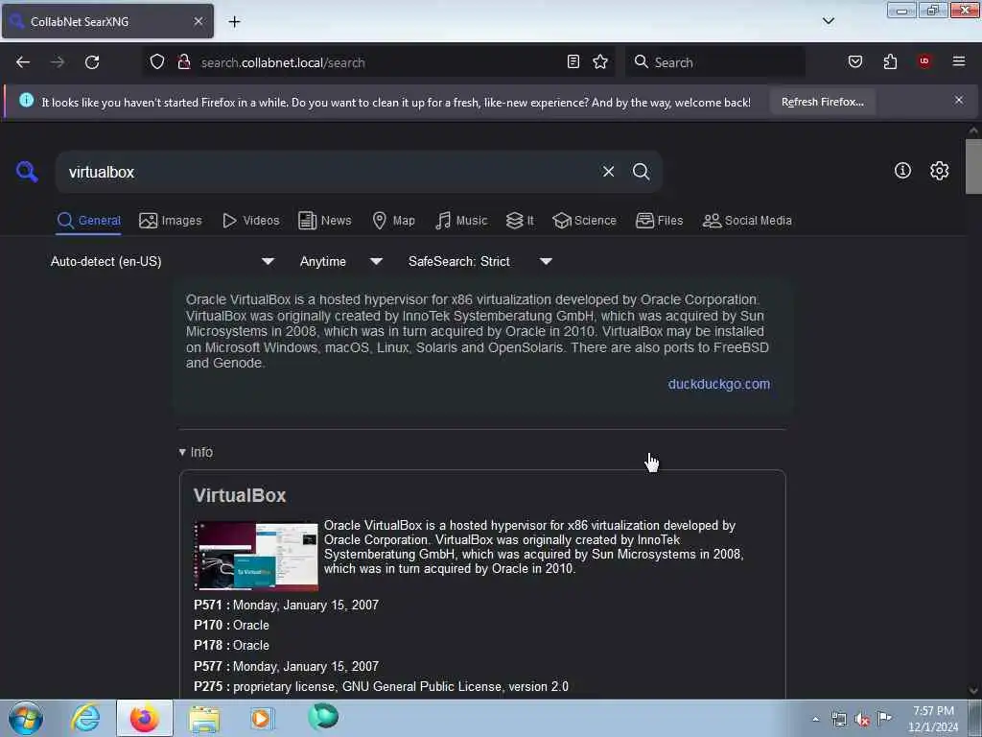Open SearXNG preferences gear
982x737 pixels.
pyautogui.click(x=939, y=171)
